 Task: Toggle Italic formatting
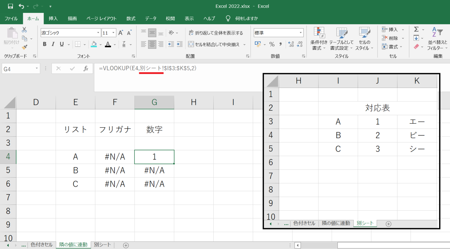(x=53, y=44)
